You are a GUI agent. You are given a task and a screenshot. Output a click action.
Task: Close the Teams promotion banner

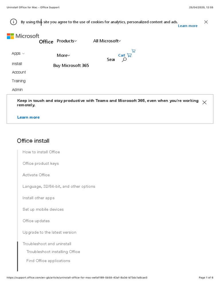pos(205,102)
